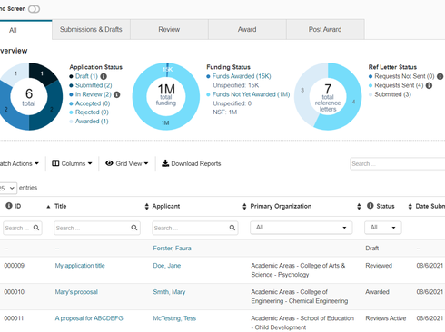The height and width of the screenshot is (332, 445).
Task: Click the magnifier icon in ID search box
Action: pyautogui.click(x=36, y=228)
